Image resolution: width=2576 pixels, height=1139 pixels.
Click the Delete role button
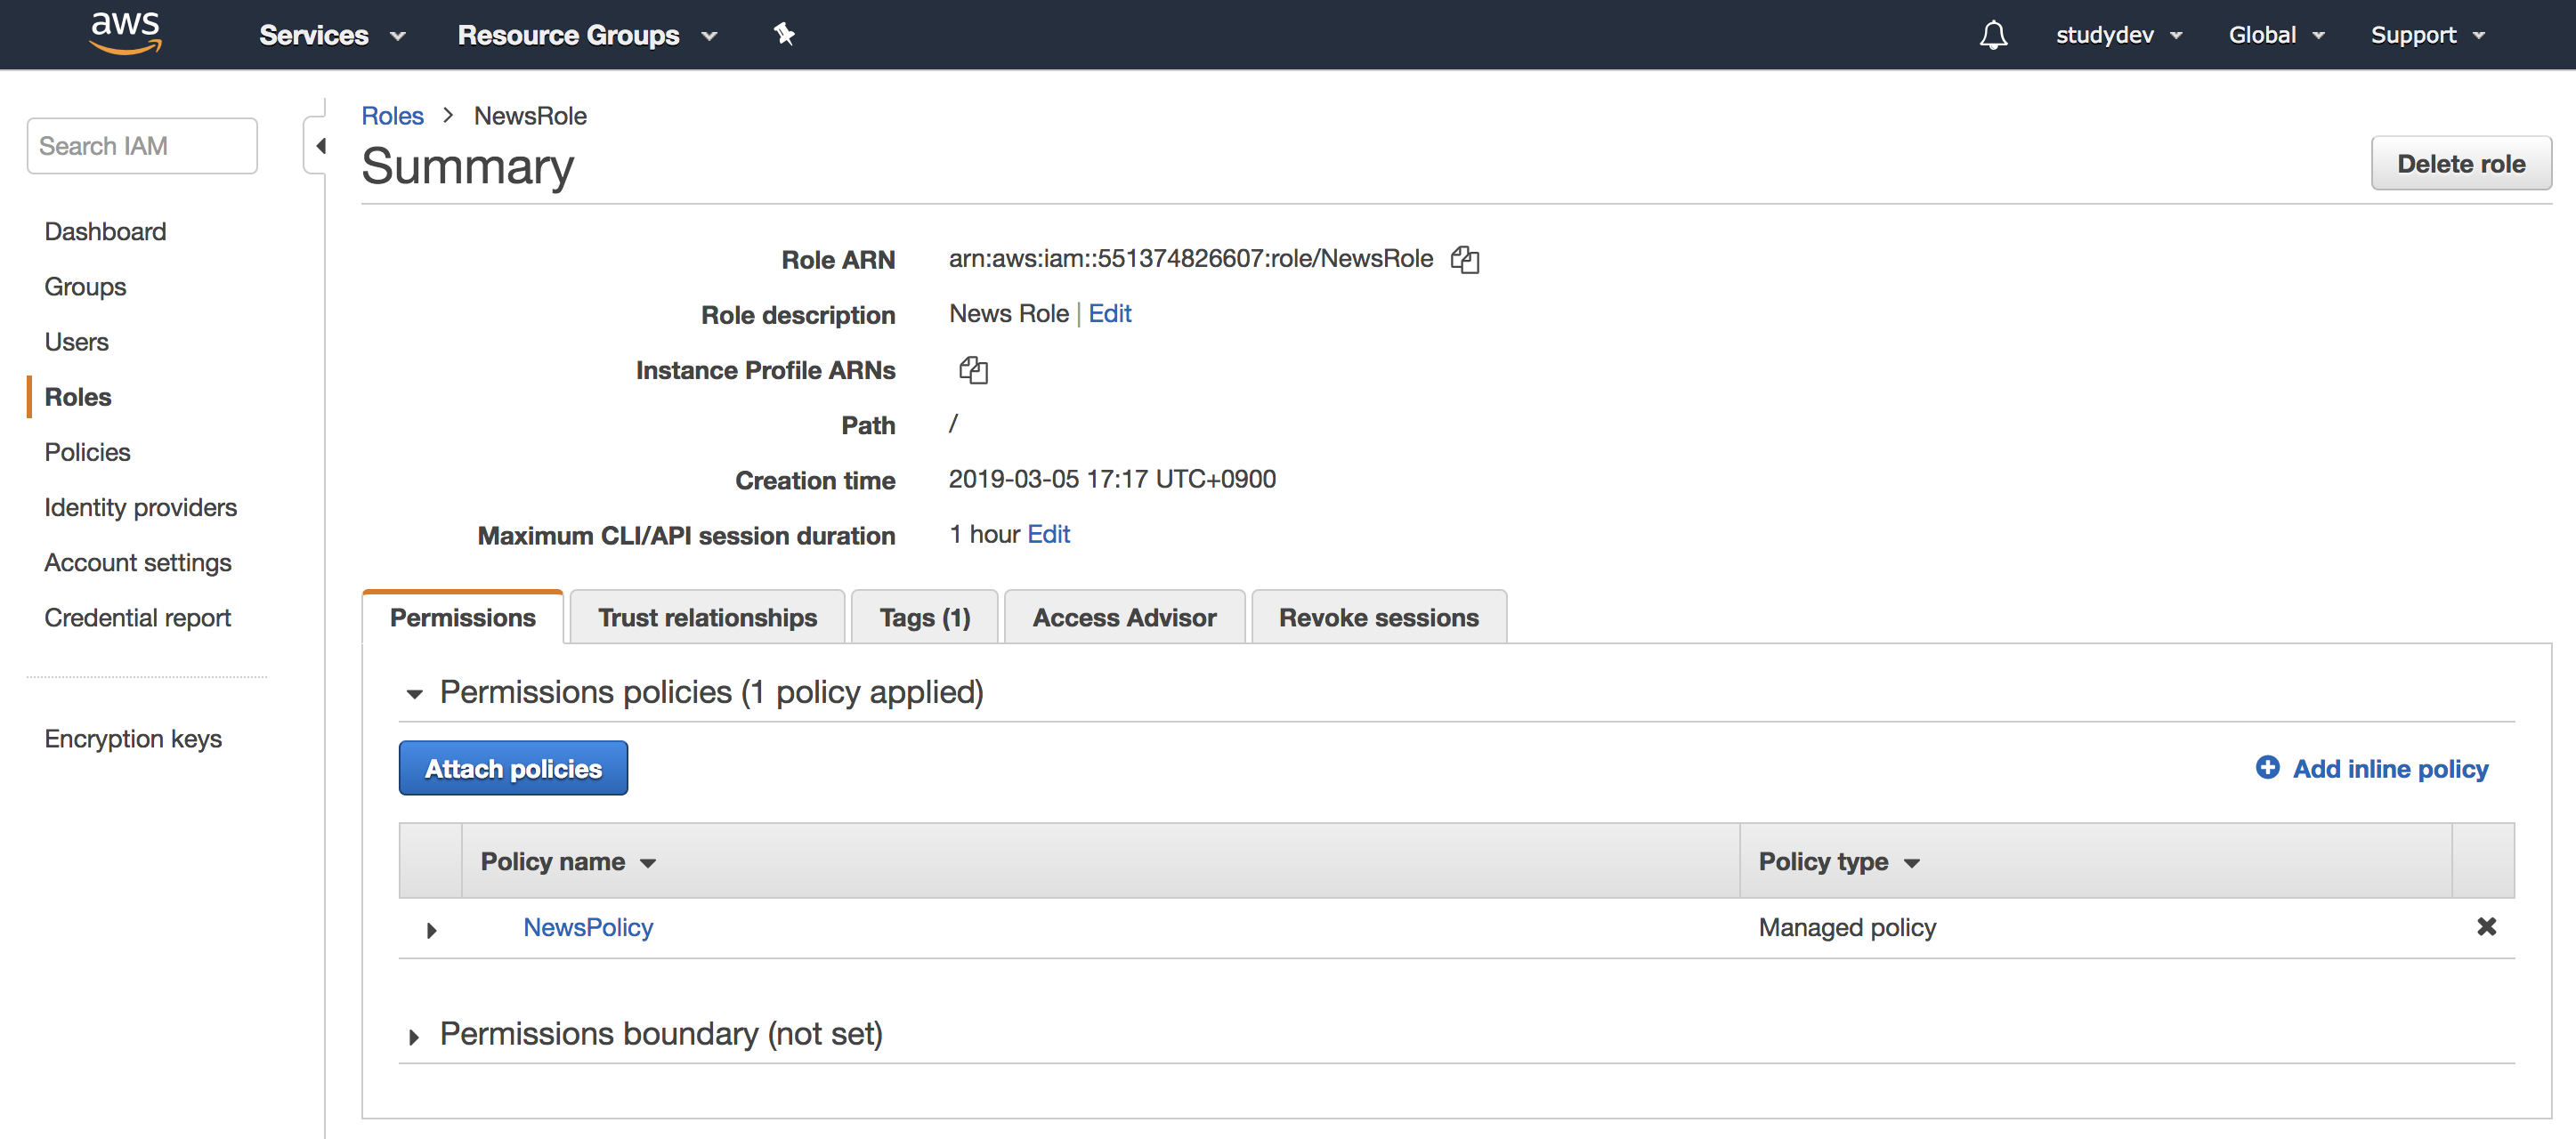tap(2461, 163)
